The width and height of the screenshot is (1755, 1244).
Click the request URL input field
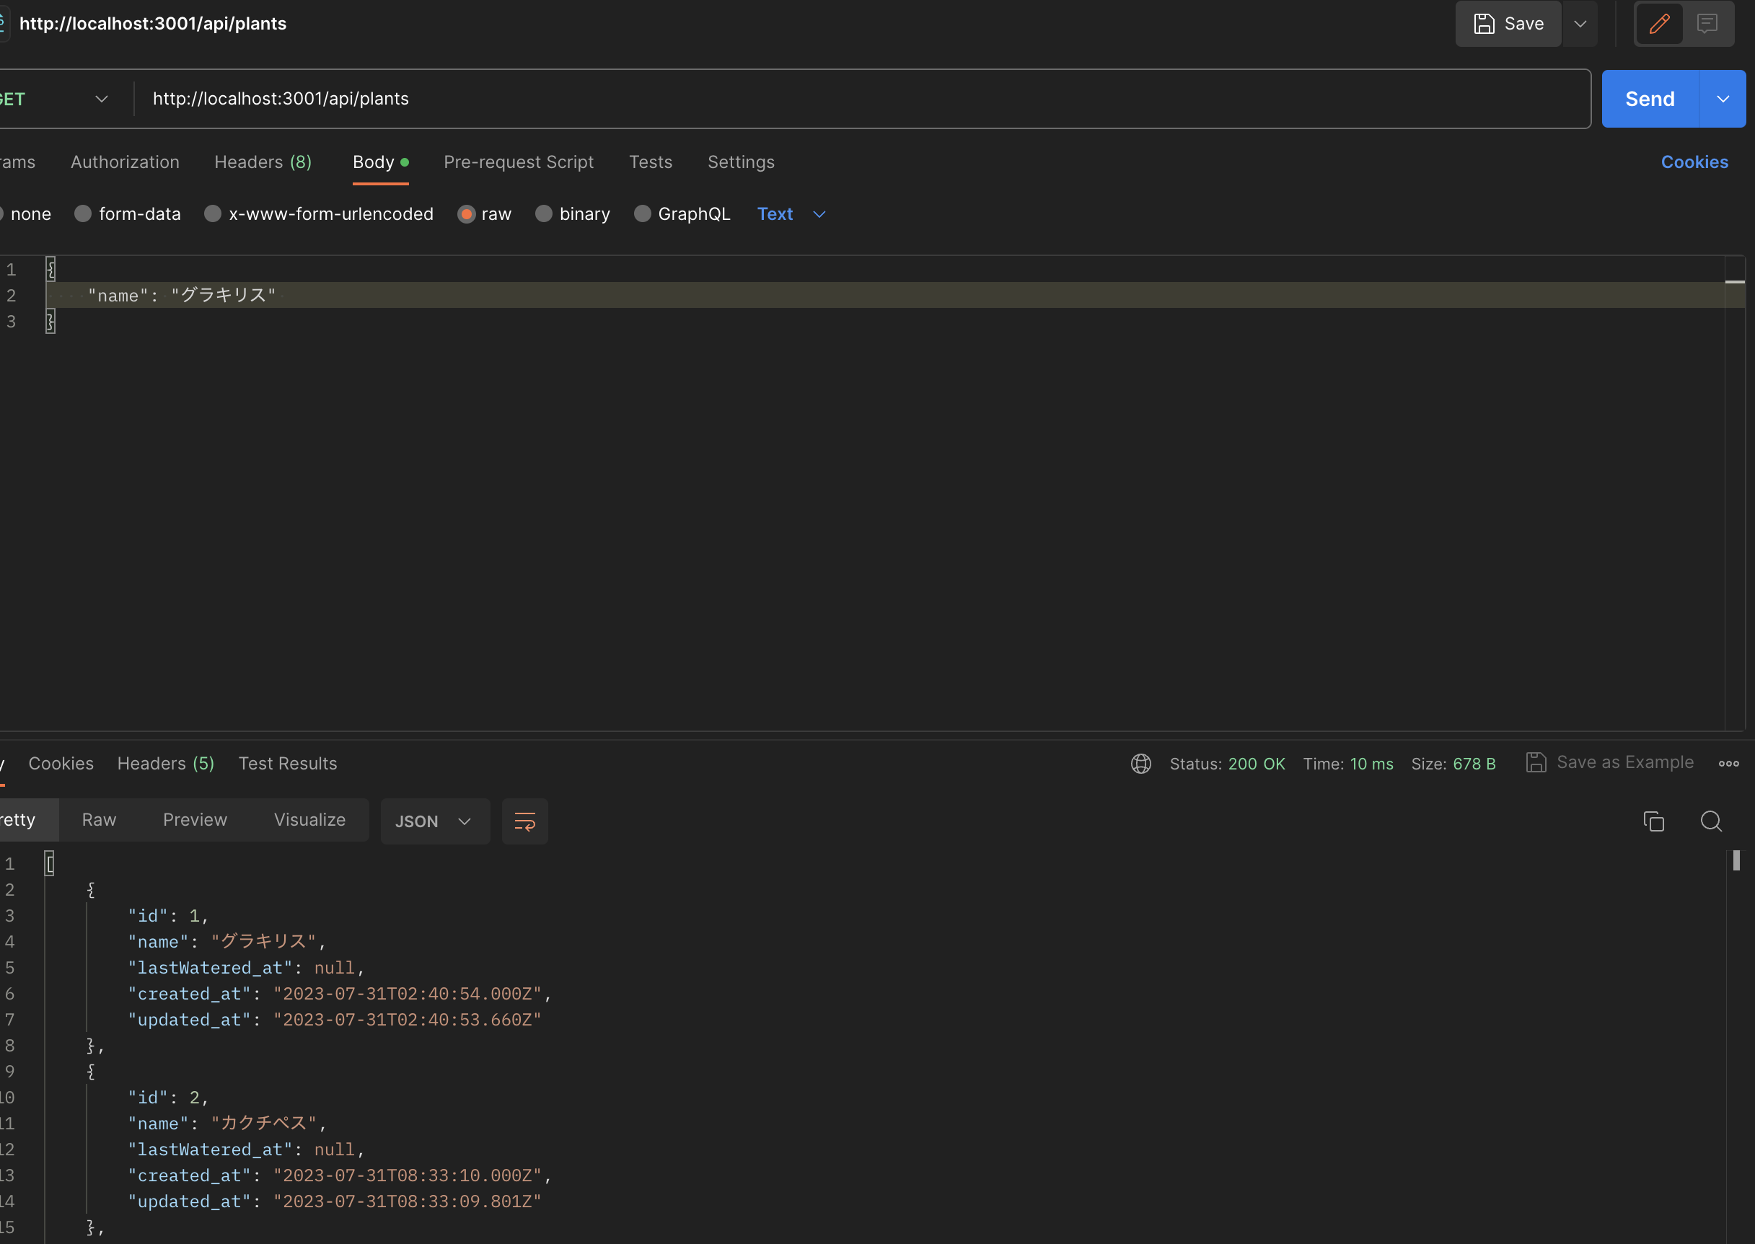(843, 99)
